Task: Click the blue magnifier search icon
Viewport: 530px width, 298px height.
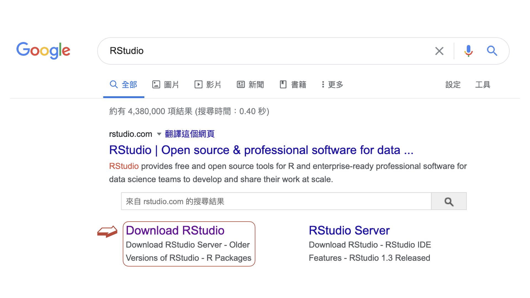Action: click(492, 51)
